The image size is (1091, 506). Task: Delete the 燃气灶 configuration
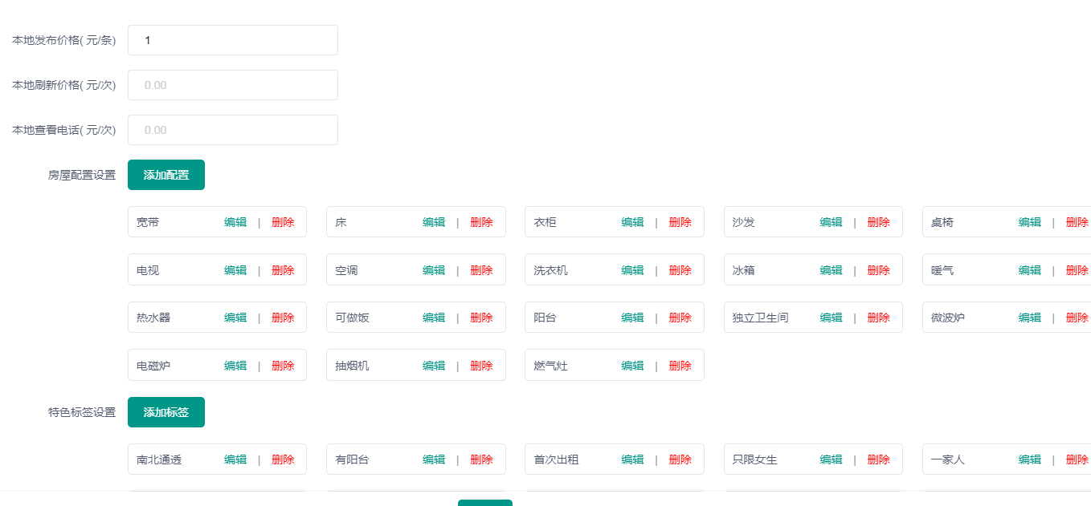click(x=680, y=366)
